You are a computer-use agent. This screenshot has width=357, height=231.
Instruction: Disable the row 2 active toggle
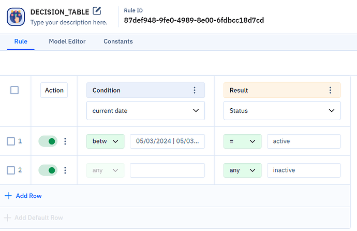pos(48,170)
